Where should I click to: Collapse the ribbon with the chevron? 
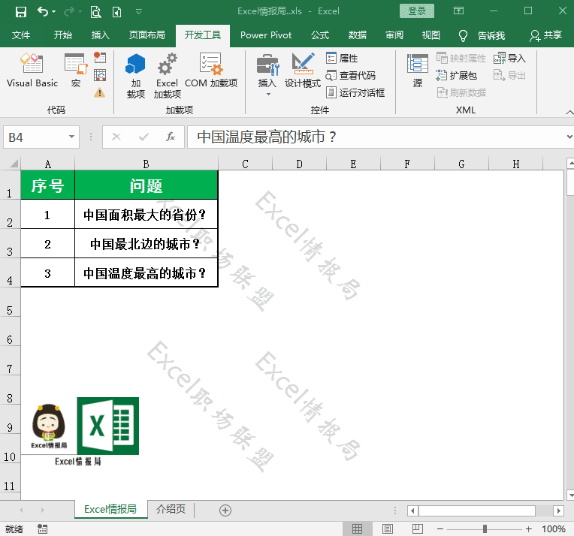[569, 112]
